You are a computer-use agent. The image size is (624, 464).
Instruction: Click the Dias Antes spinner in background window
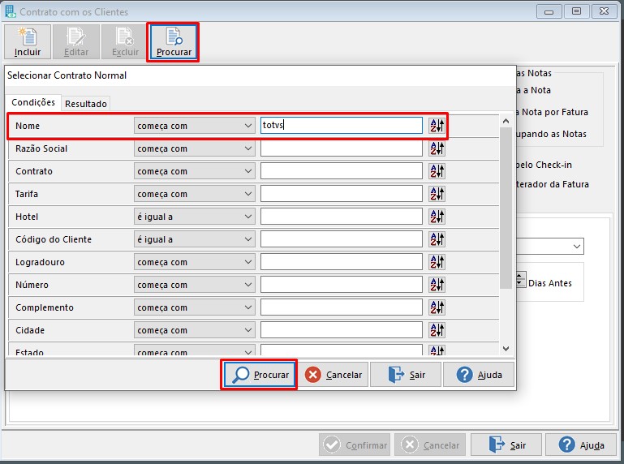coord(520,280)
